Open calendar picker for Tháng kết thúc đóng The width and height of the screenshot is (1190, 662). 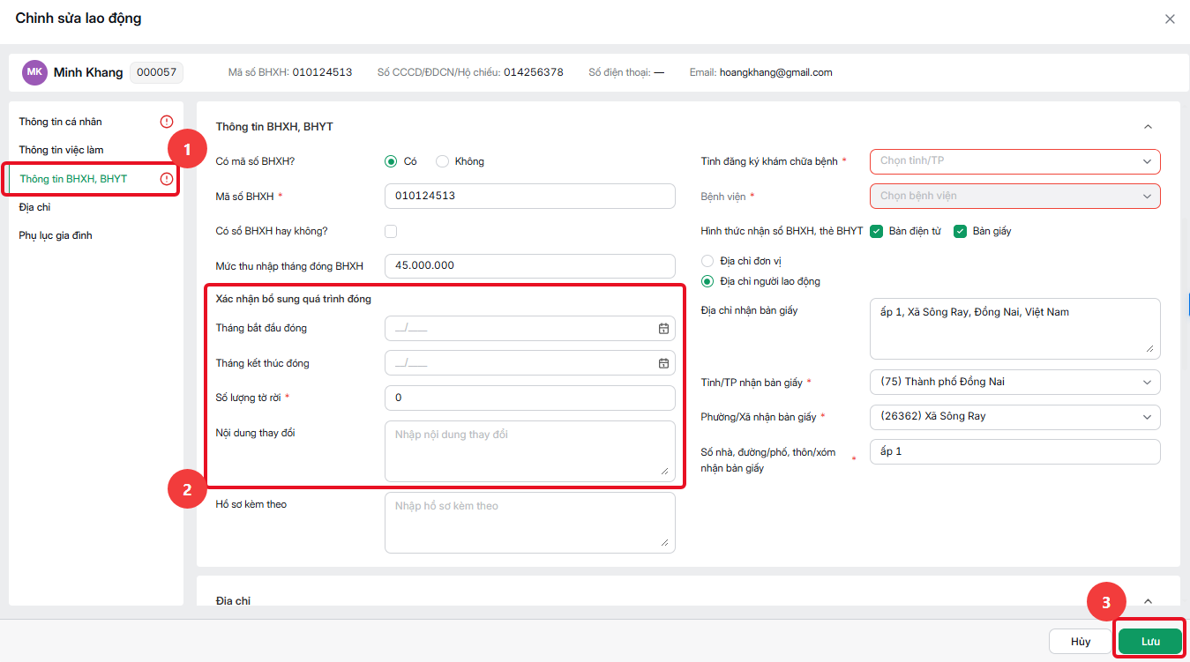coord(663,363)
